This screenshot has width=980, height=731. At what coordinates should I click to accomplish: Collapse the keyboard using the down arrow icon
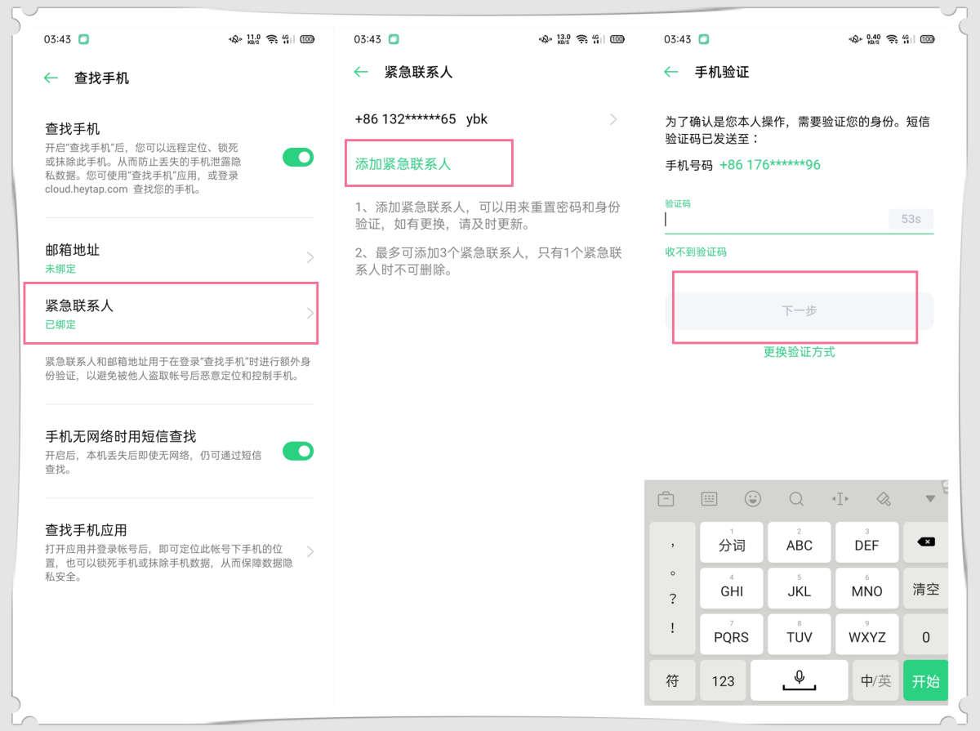click(930, 498)
